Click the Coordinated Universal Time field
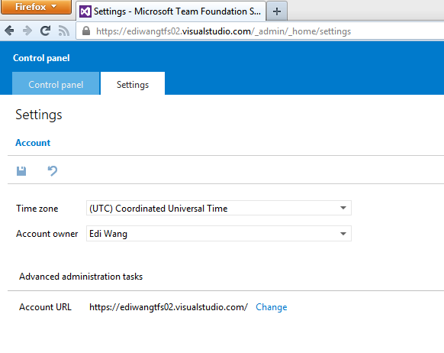444x353 pixels. coord(219,208)
